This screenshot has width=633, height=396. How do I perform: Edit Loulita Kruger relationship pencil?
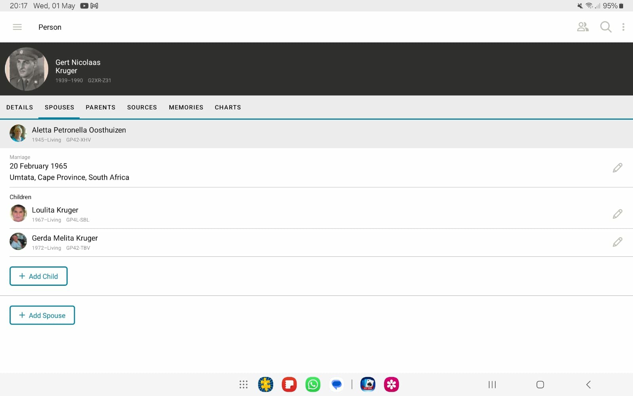click(617, 214)
